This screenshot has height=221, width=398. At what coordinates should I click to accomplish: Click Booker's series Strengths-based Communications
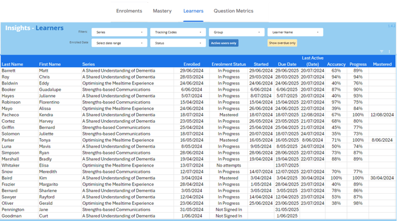point(116,90)
